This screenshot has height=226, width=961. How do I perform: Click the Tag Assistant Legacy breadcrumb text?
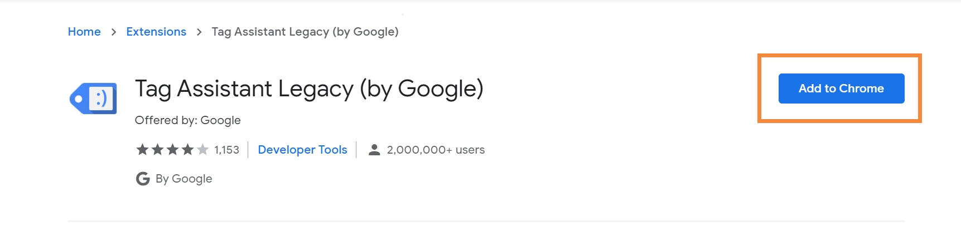(305, 32)
